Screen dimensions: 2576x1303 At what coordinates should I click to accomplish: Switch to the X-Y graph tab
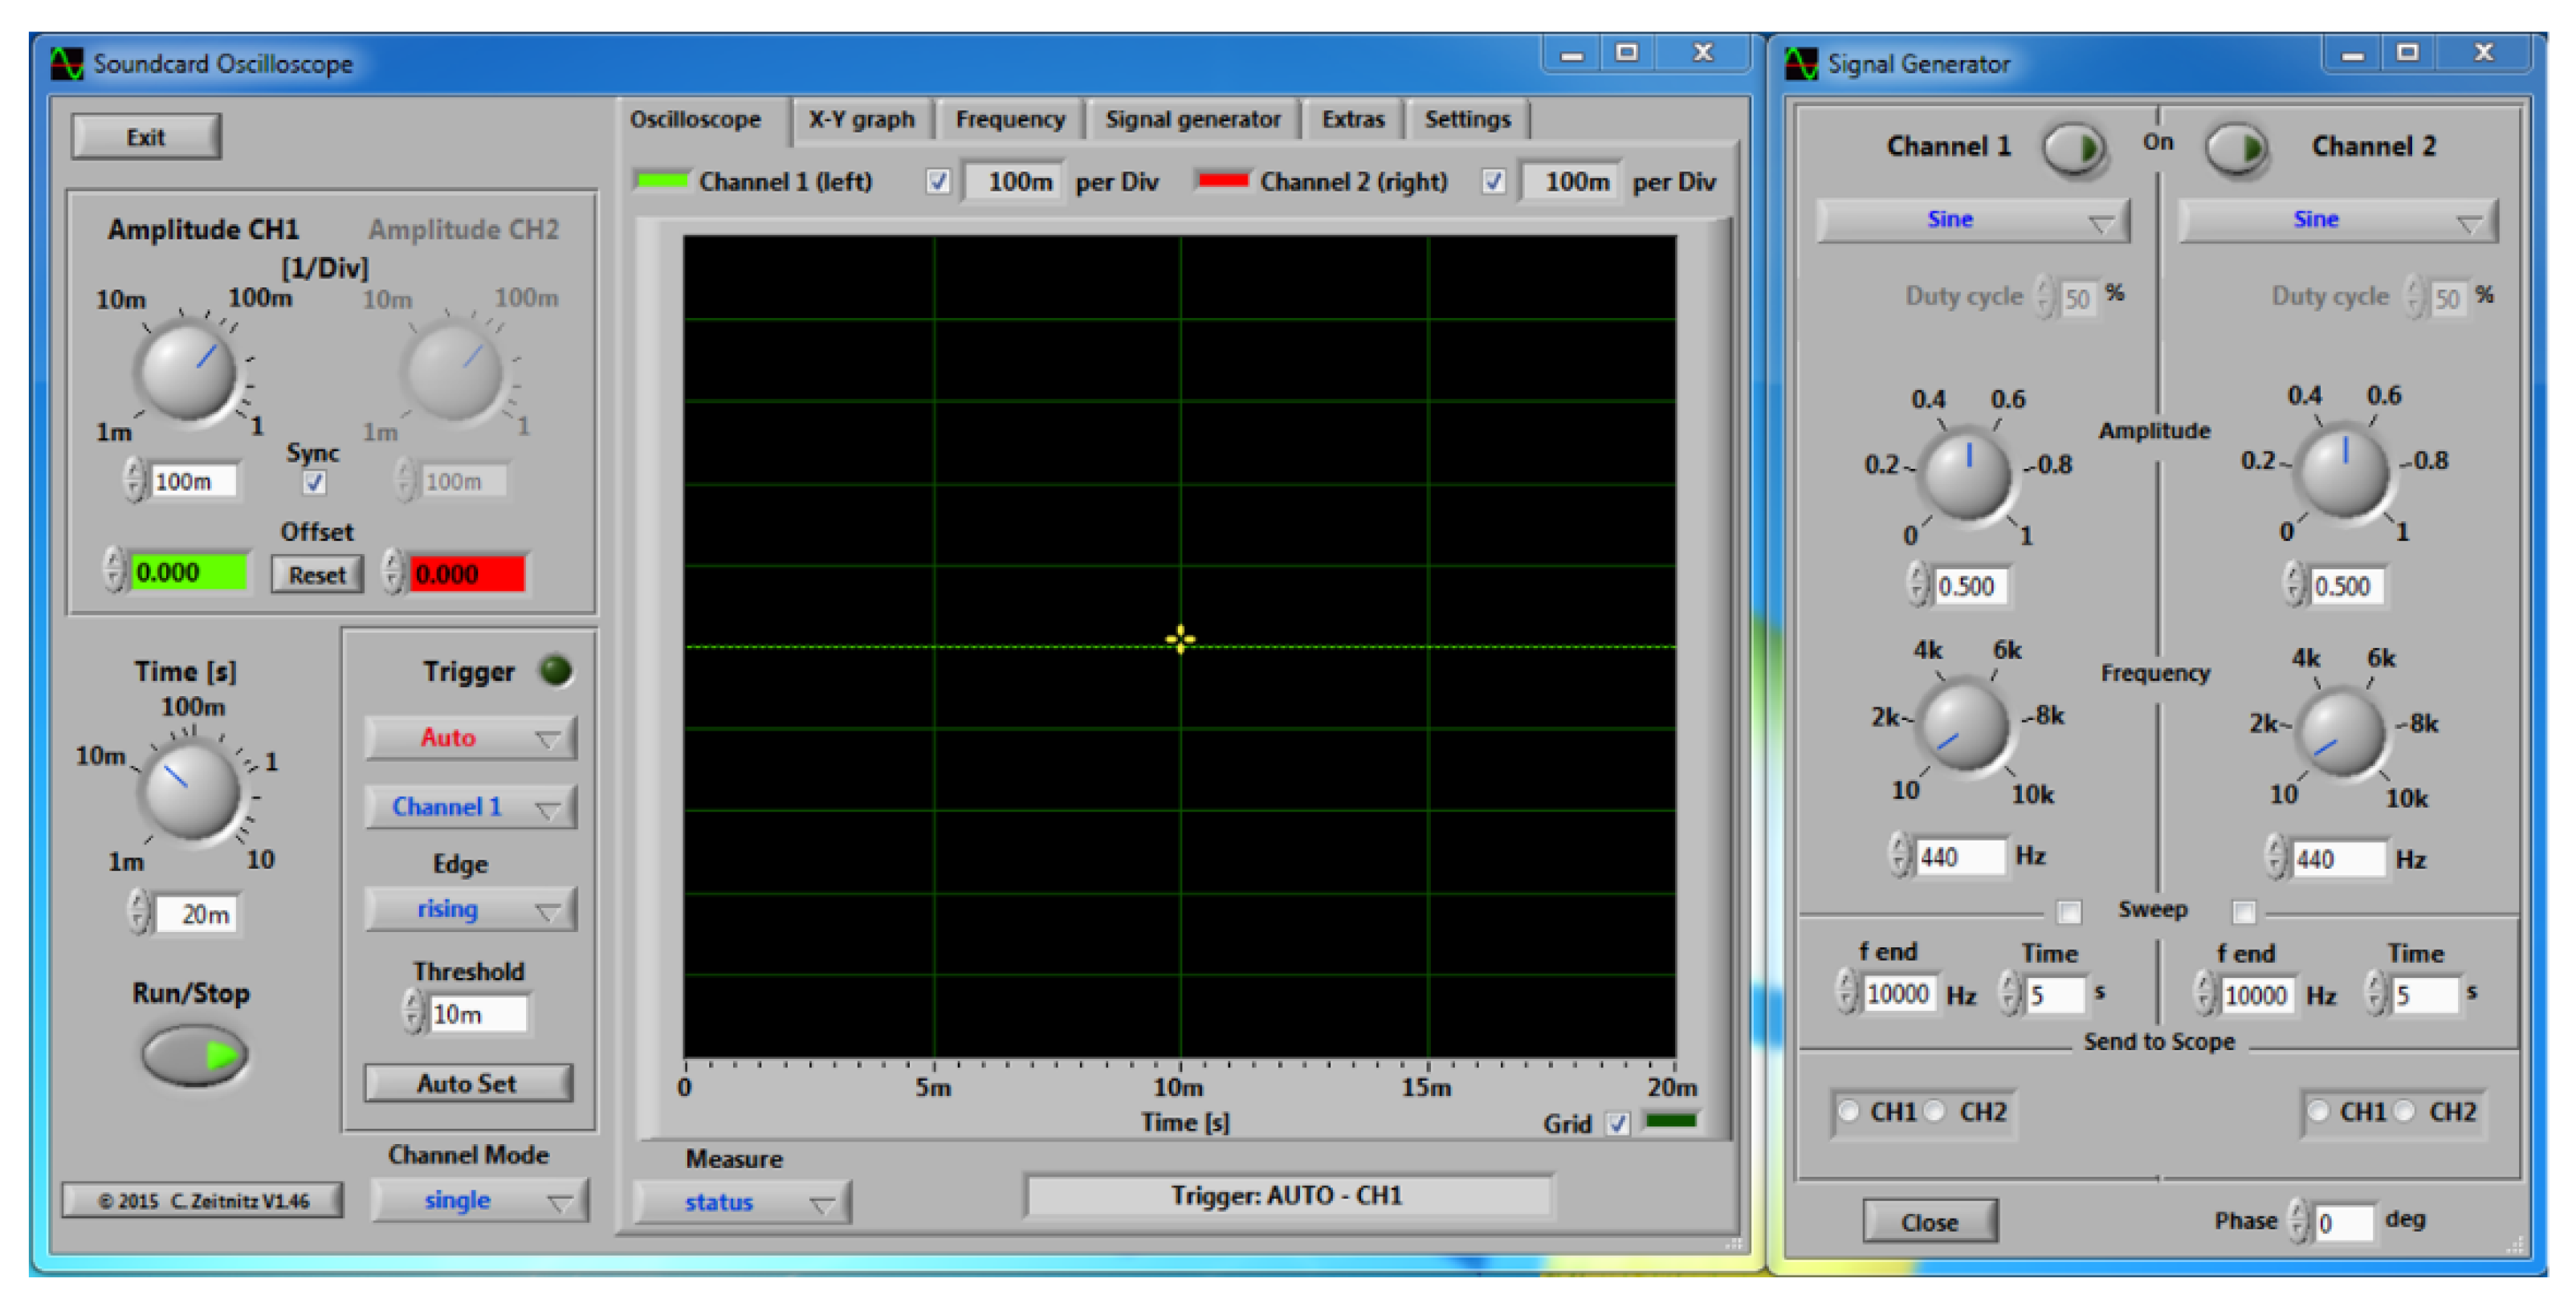click(x=861, y=119)
